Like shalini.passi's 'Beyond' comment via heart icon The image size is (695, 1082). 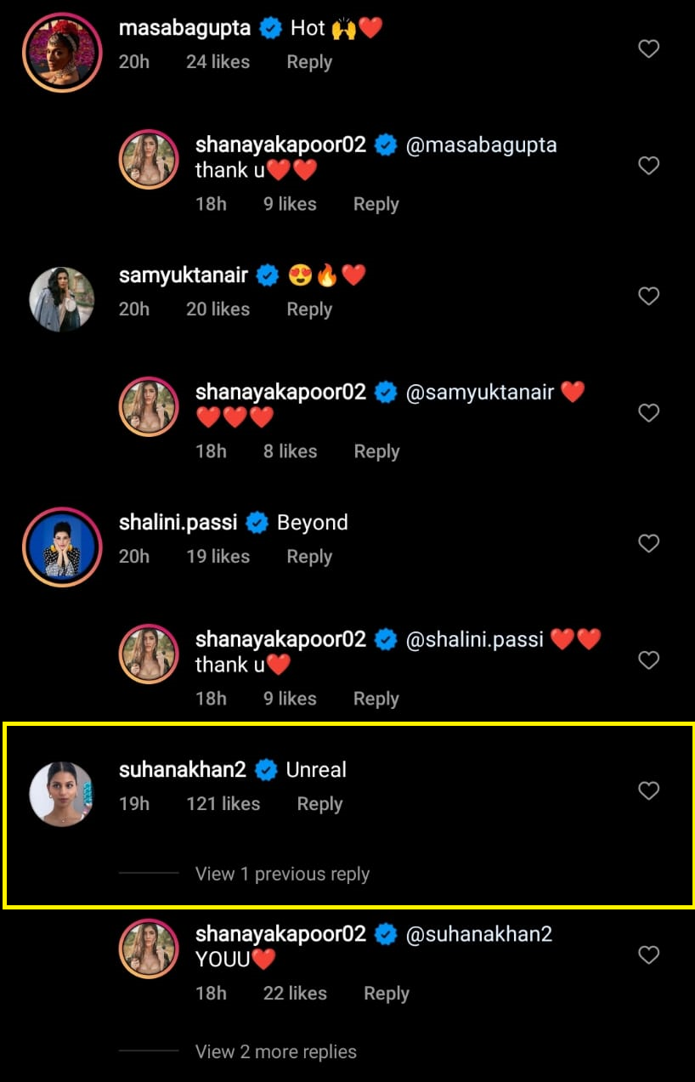point(648,543)
